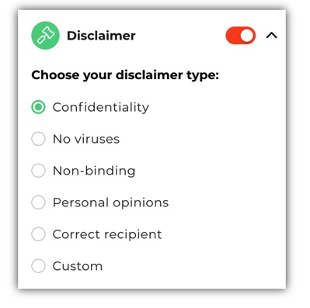310x308 pixels.
Task: Pick the Personal opinions radio button
Action: click(x=38, y=202)
